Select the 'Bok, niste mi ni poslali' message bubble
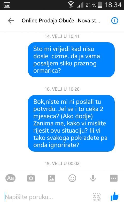This screenshot has height=206, width=124. tap(71, 123)
